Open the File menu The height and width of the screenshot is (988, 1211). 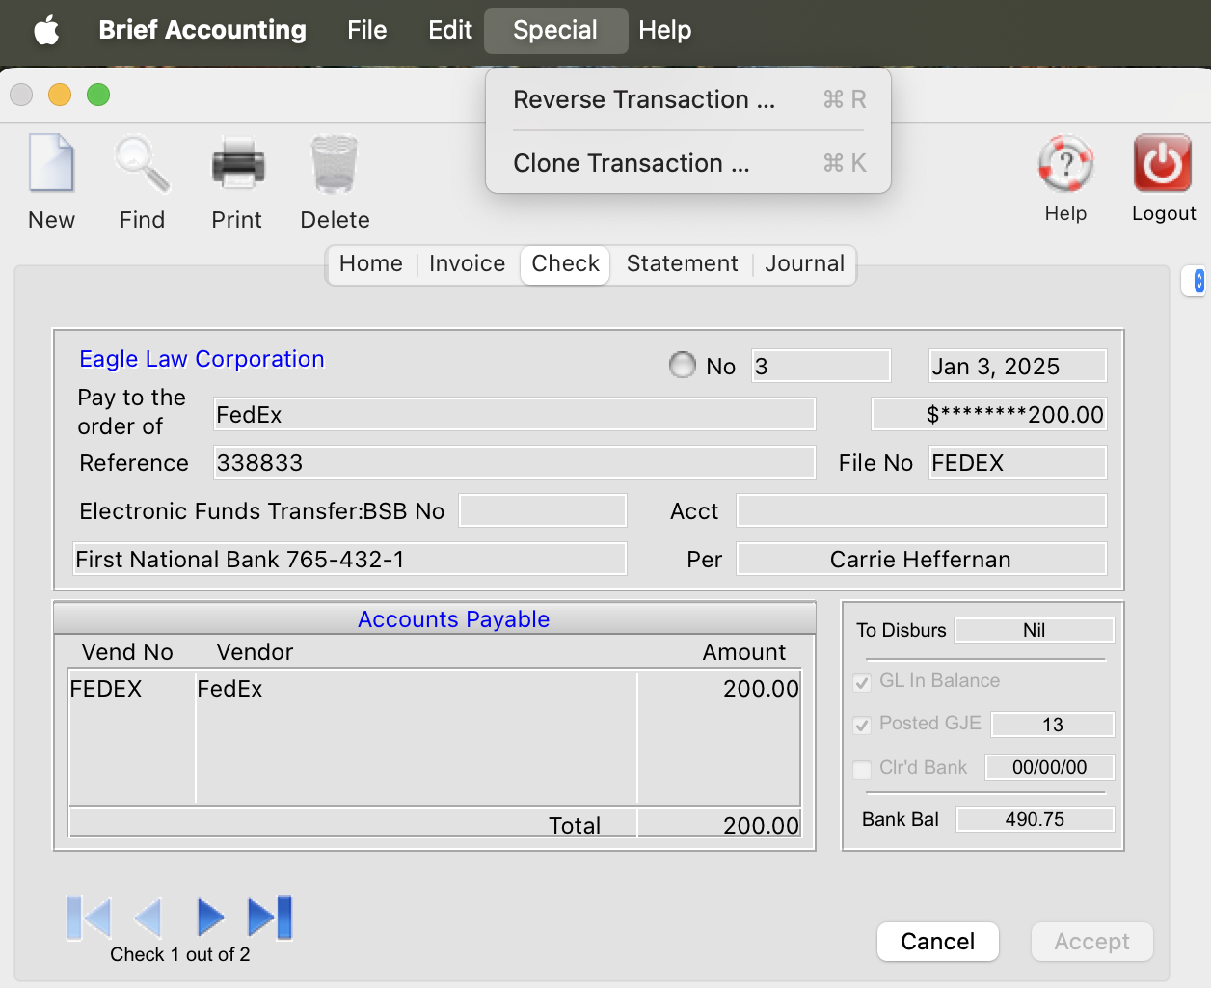[x=366, y=30]
